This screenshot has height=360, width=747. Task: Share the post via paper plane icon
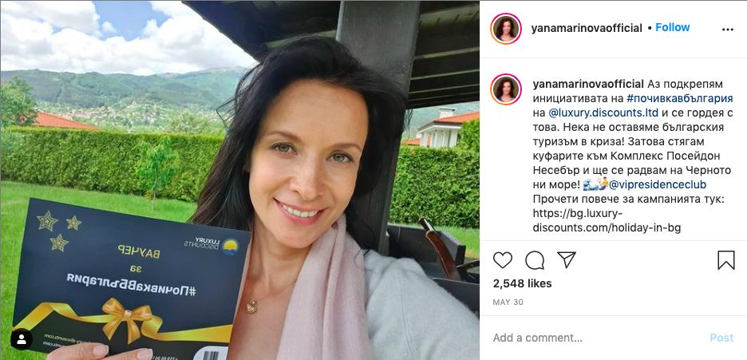point(567,260)
